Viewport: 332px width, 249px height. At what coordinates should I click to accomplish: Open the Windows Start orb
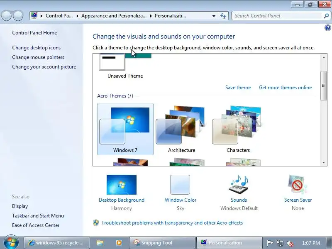click(x=11, y=242)
